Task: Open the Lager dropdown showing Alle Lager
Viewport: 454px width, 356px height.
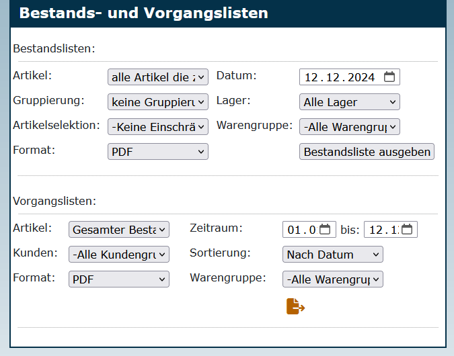Action: [350, 102]
